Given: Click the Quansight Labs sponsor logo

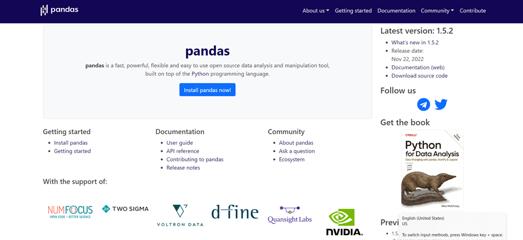Looking at the screenshot, I should coord(289,215).
